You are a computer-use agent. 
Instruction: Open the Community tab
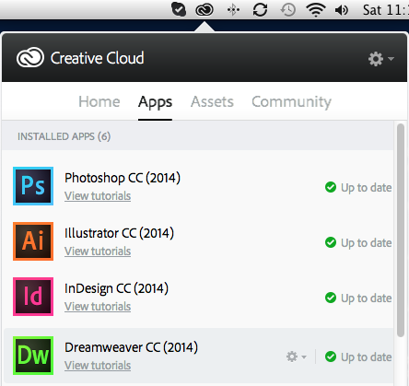tap(291, 102)
